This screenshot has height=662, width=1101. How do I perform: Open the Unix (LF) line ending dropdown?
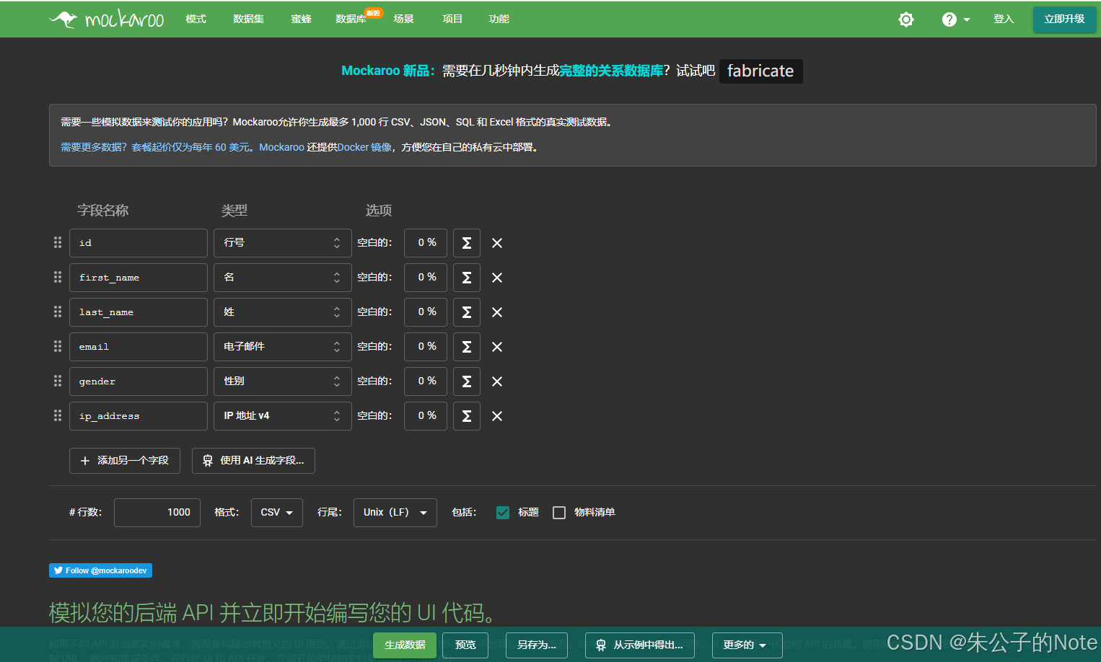pyautogui.click(x=395, y=513)
